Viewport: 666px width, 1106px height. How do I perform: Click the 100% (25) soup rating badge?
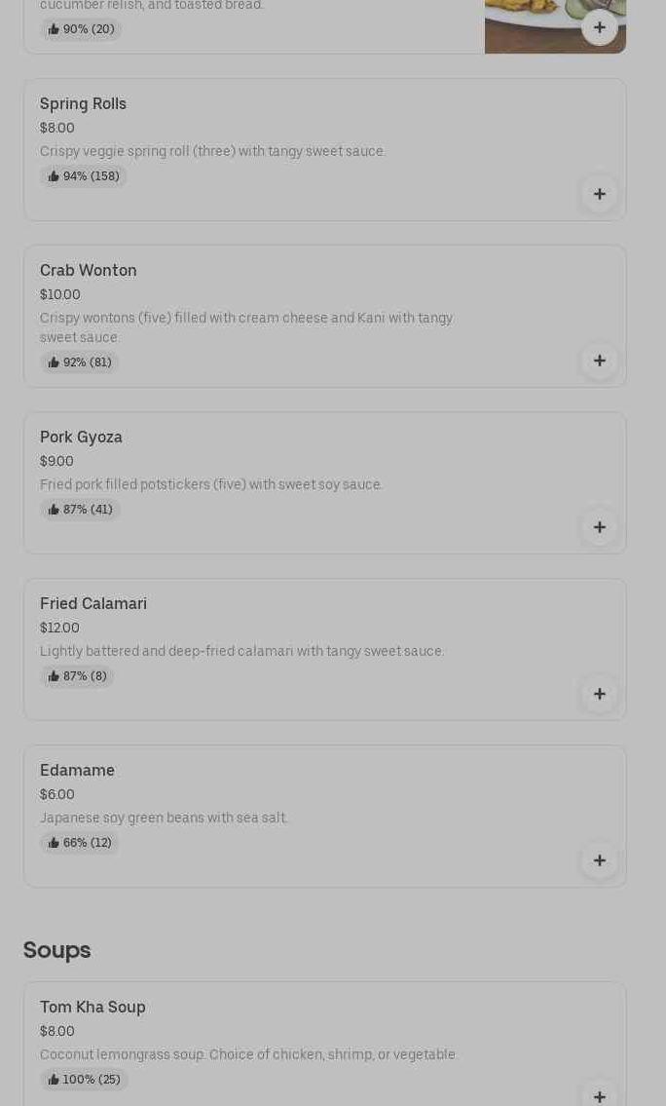coord(85,1080)
